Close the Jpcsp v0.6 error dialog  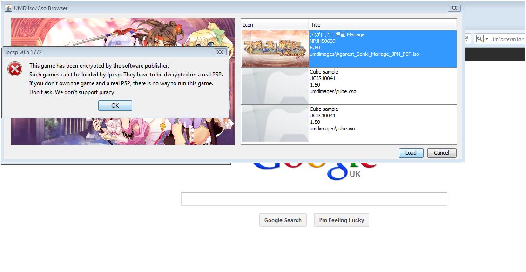coord(220,52)
